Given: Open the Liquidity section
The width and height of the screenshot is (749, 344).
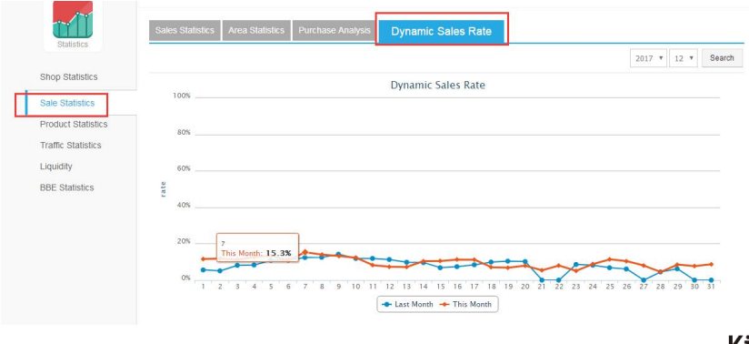Looking at the screenshot, I should point(55,167).
